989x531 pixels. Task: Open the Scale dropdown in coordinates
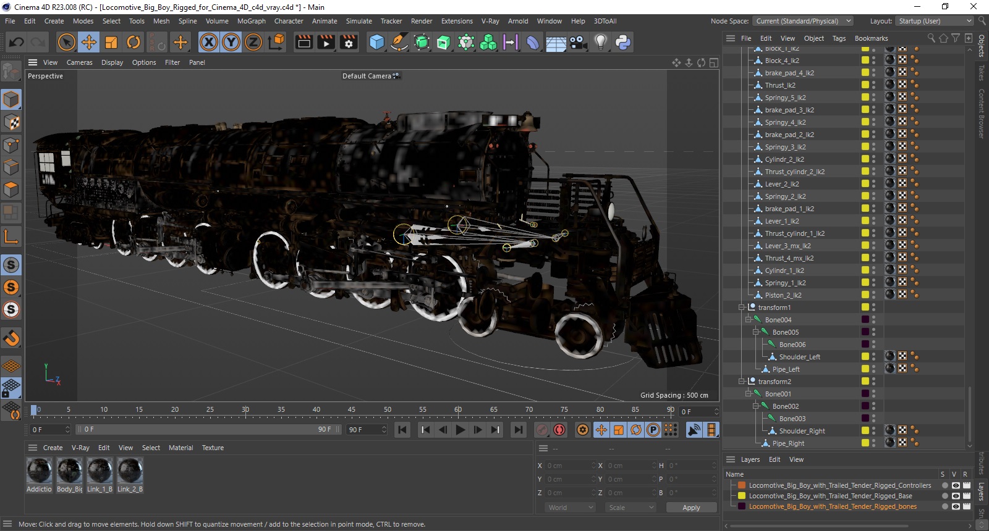pyautogui.click(x=630, y=508)
